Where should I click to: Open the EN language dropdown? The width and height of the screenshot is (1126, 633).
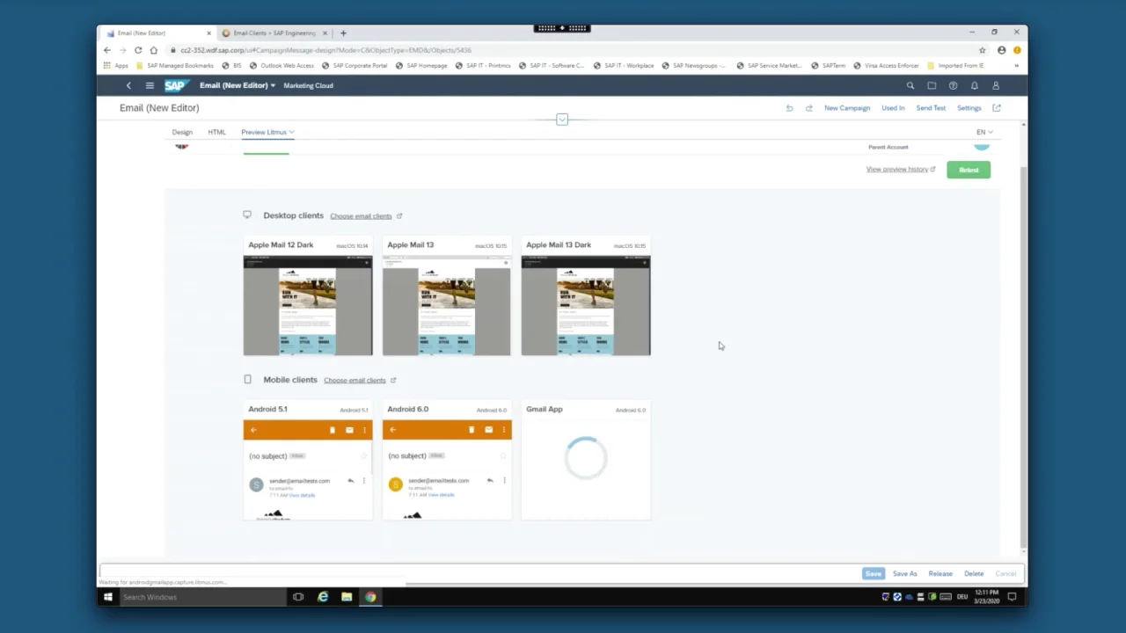[984, 132]
